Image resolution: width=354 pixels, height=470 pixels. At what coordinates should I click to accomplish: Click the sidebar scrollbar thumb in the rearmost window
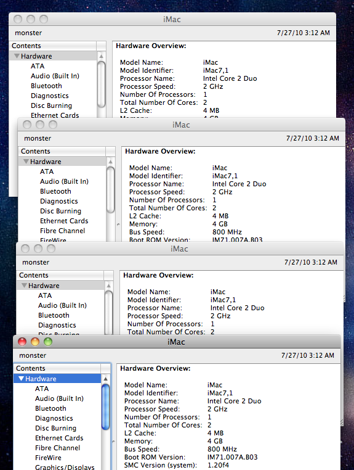click(x=101, y=85)
